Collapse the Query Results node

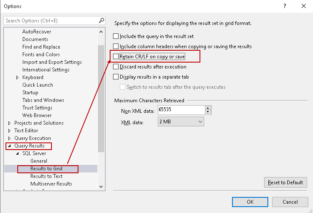(x=10, y=146)
